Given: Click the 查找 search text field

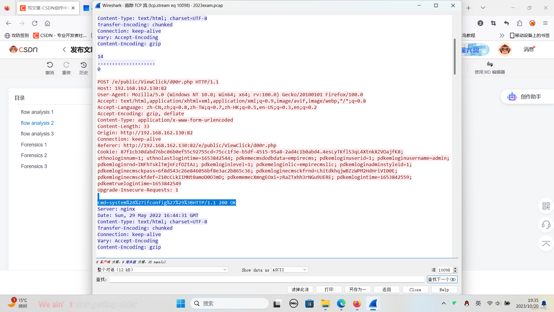Looking at the screenshot, I should 267,279.
